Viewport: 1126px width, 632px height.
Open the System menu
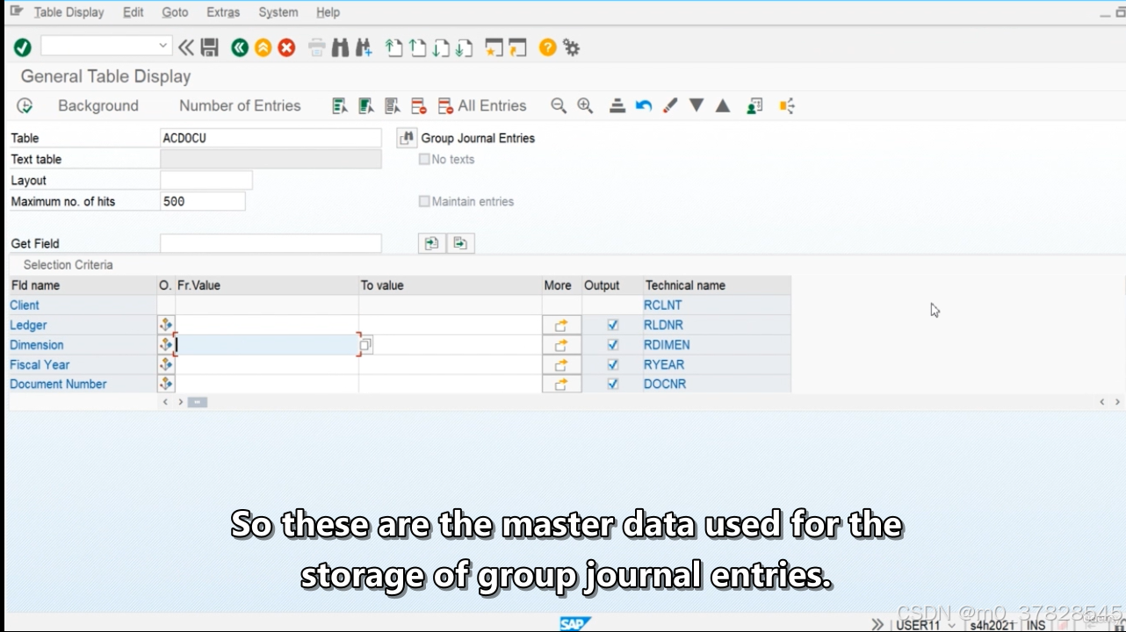point(278,12)
